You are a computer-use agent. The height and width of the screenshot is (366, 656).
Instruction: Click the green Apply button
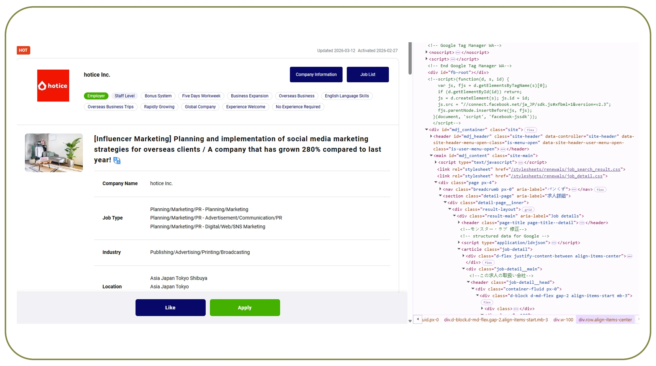point(245,307)
